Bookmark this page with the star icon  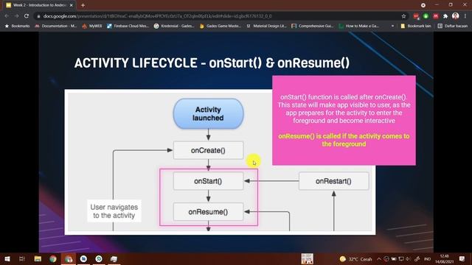(403, 16)
